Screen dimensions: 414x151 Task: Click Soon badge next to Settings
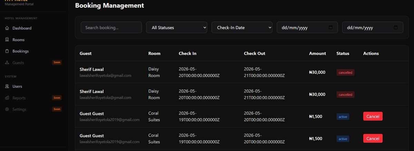click(x=57, y=109)
